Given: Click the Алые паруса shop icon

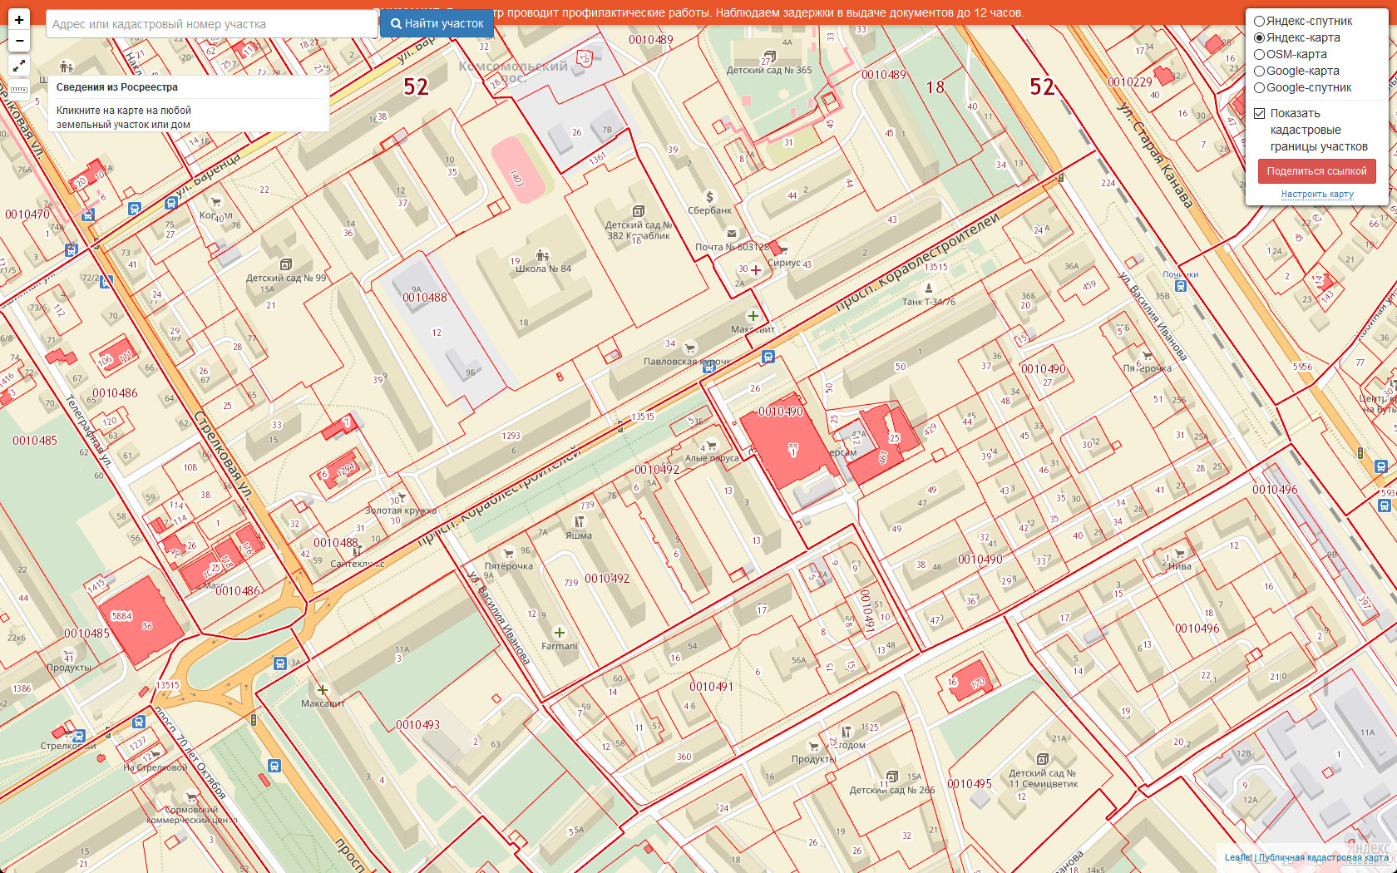Looking at the screenshot, I should click(x=711, y=446).
